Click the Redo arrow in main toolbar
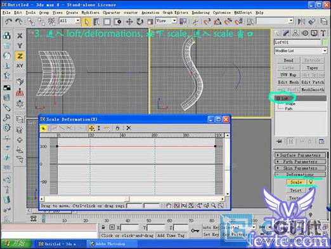This screenshot has width=331, height=249. pyautogui.click(x=18, y=22)
